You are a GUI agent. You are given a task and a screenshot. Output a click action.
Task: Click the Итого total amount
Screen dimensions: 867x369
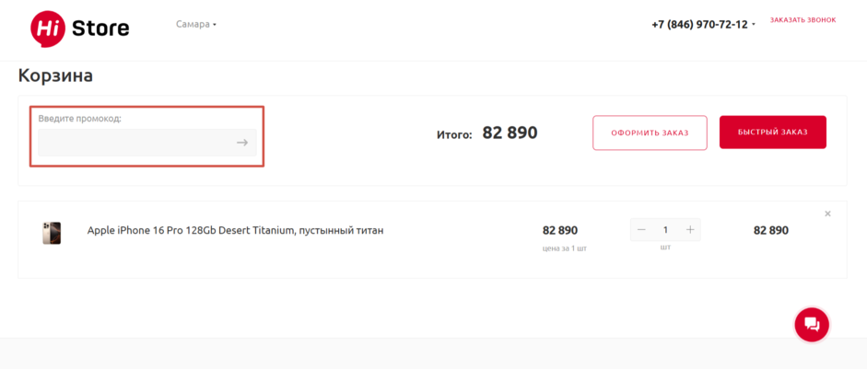[x=510, y=133]
